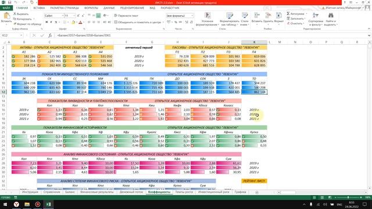Click the percent style icon
Image resolution: width=372 pixels, height=209 pixels.
coord(176,22)
